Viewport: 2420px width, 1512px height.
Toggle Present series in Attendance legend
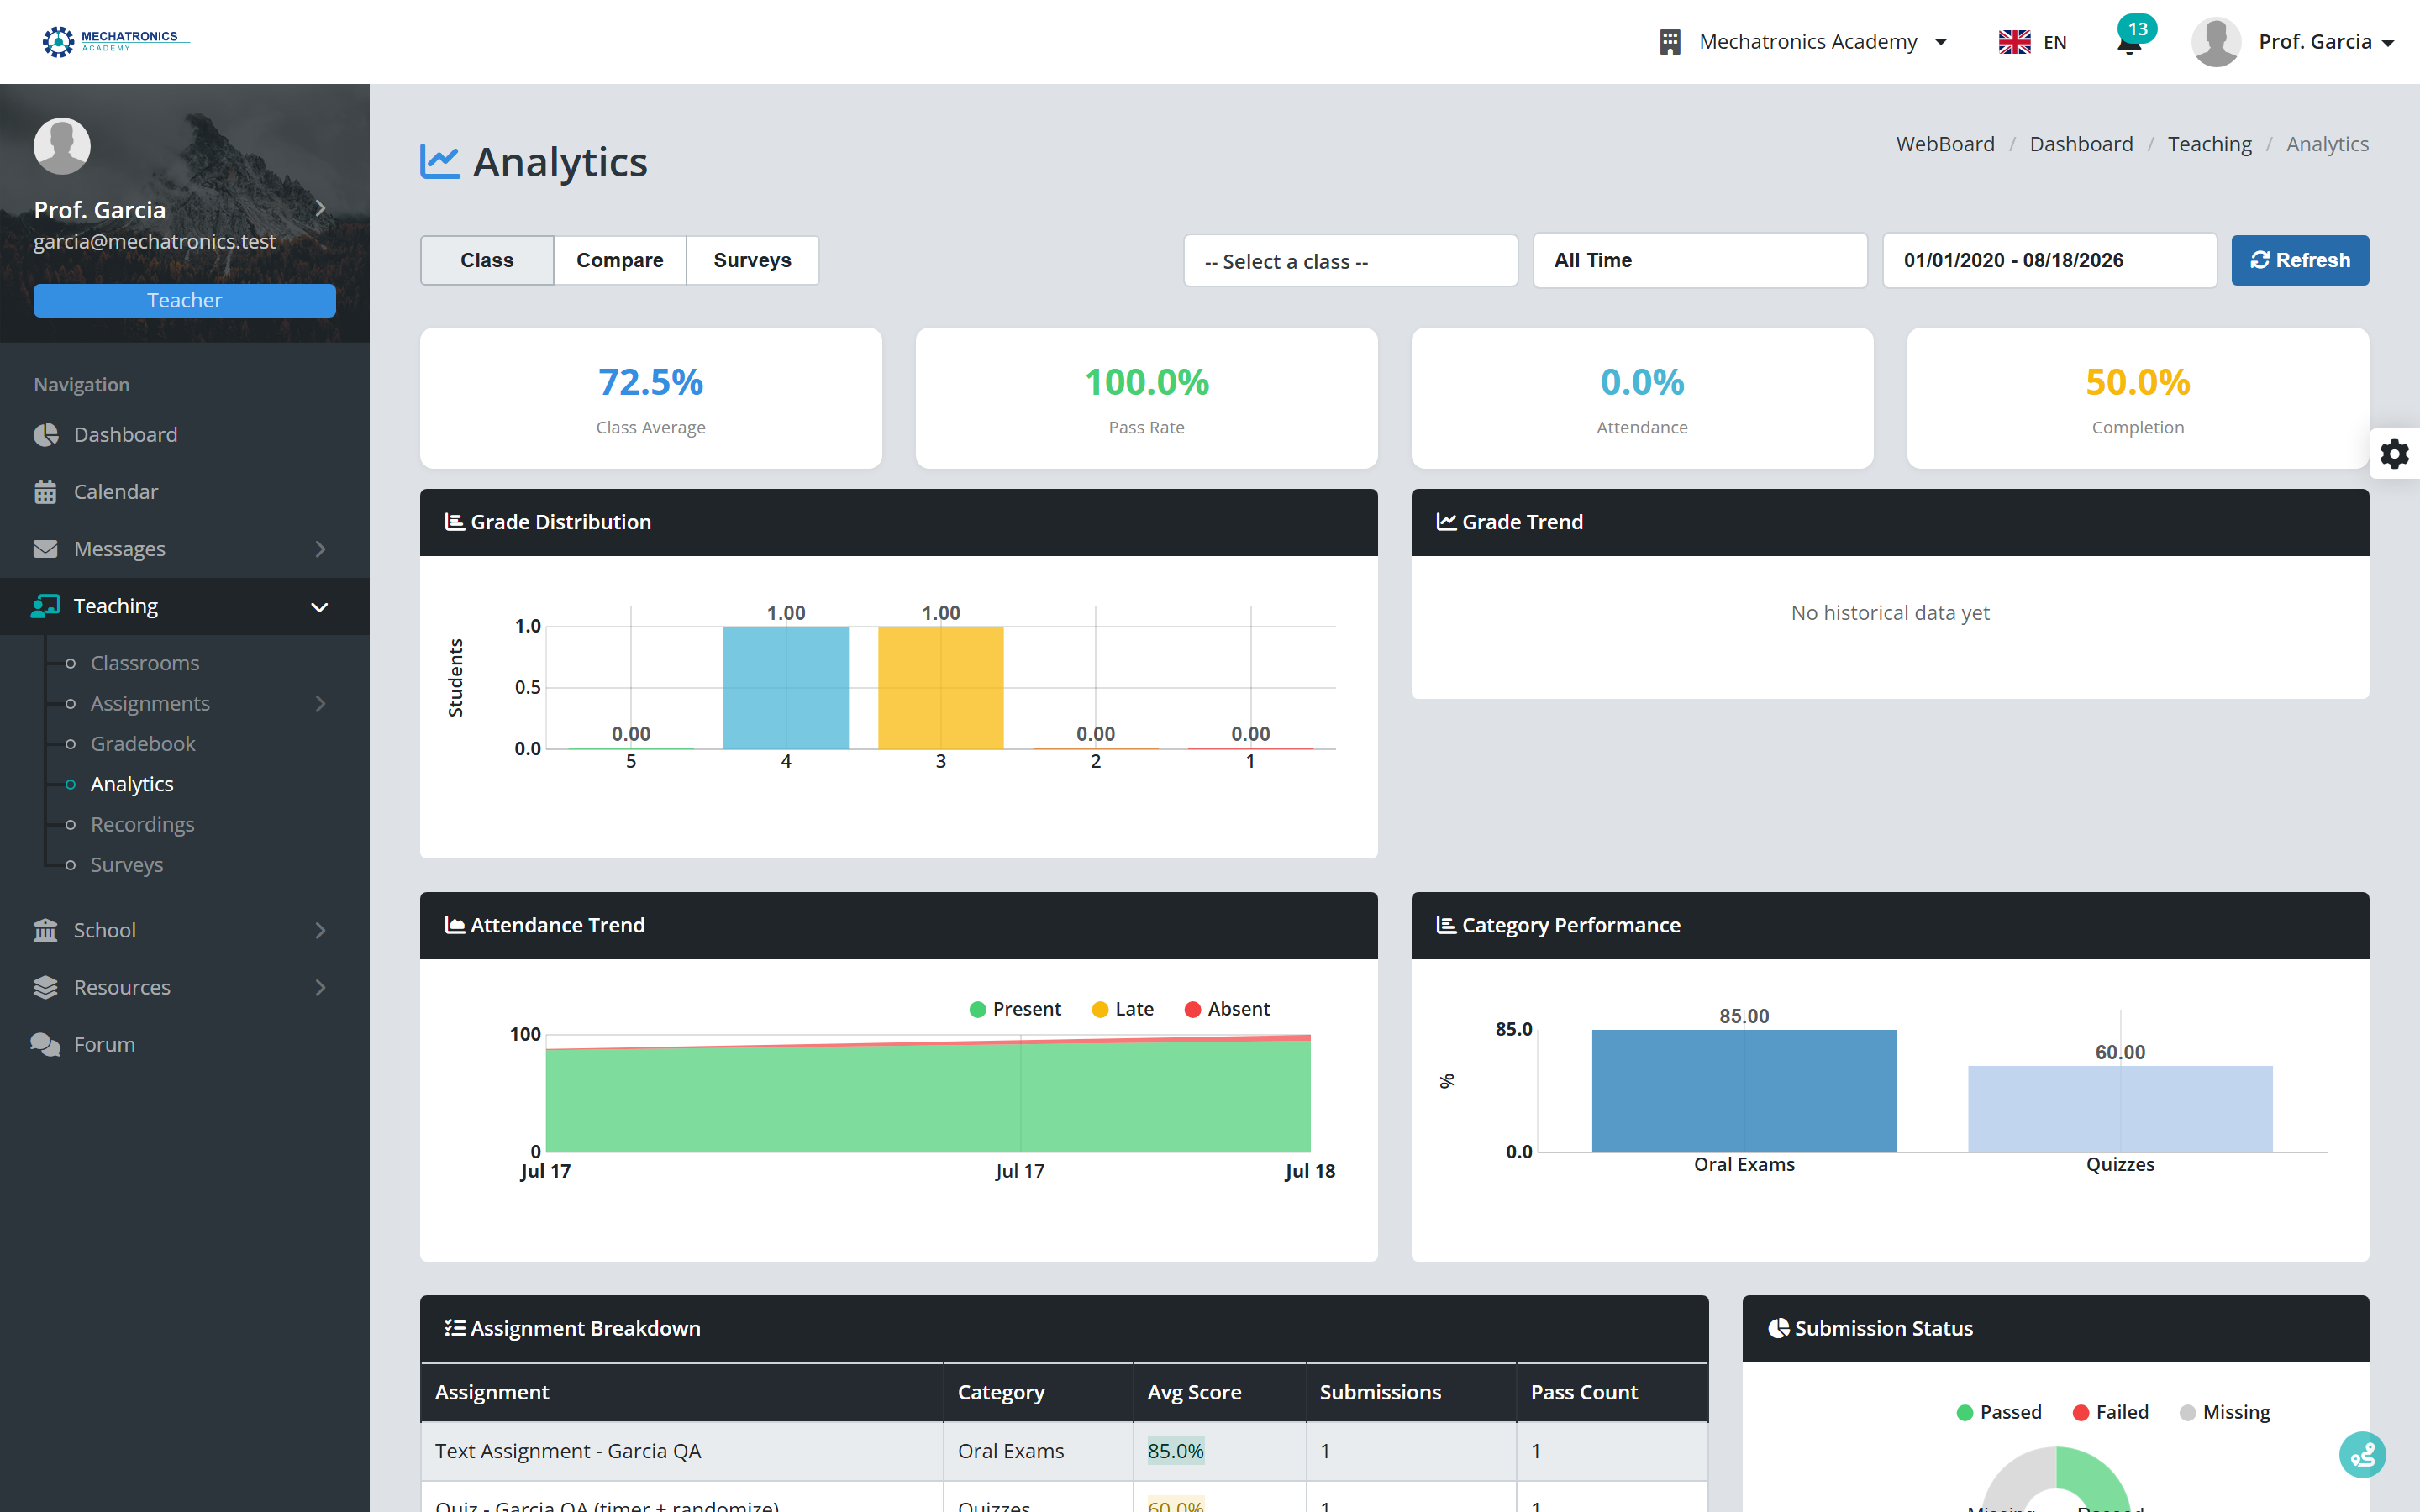(x=1015, y=1009)
